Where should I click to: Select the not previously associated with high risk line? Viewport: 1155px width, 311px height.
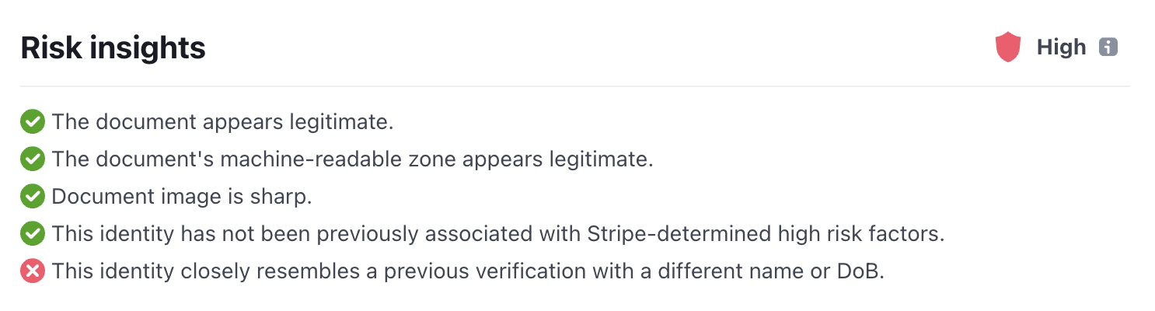498,233
